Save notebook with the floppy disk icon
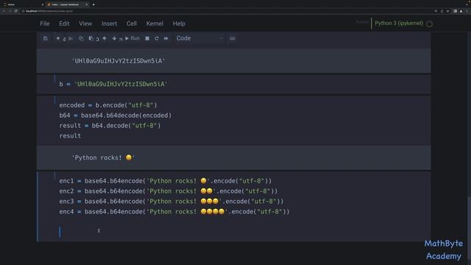Image resolution: width=471 pixels, height=265 pixels. tap(46, 38)
